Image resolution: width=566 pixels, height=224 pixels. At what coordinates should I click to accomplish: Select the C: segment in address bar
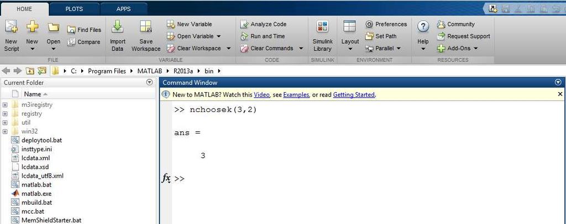(x=74, y=71)
